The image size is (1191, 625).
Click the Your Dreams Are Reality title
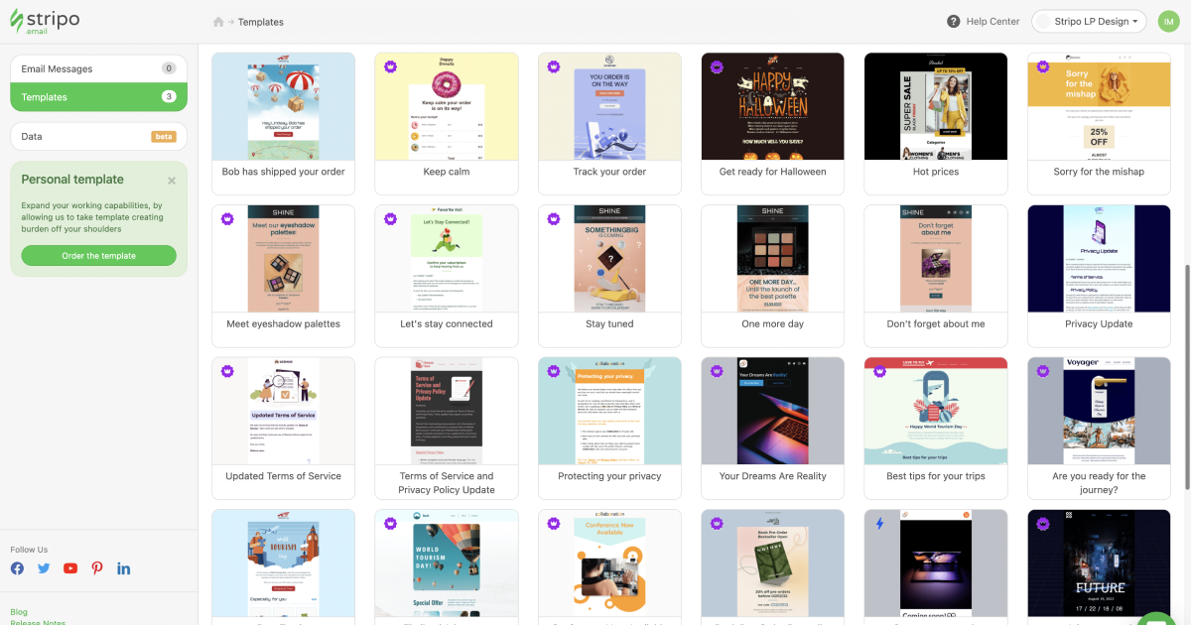pos(772,476)
